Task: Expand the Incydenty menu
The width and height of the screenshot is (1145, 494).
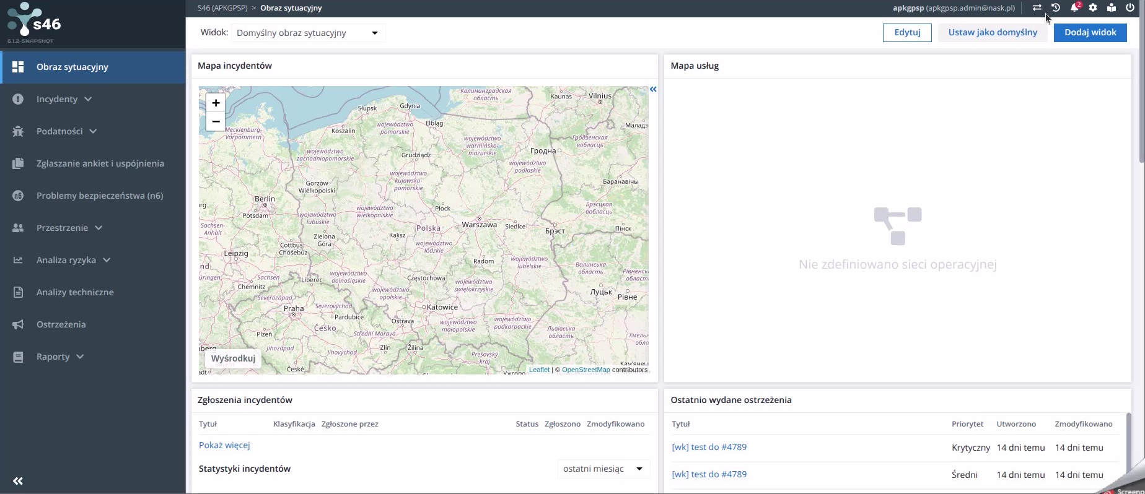Action: 64,99
